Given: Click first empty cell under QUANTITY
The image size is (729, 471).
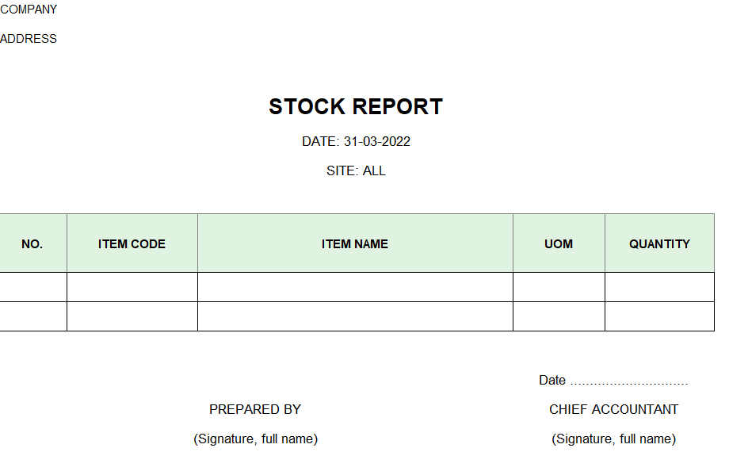Looking at the screenshot, I should 660,287.
